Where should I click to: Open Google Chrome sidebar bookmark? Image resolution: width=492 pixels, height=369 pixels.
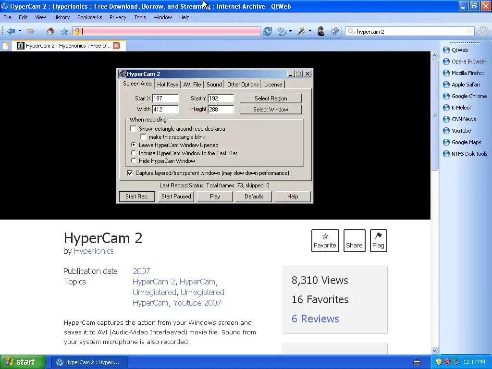point(465,96)
